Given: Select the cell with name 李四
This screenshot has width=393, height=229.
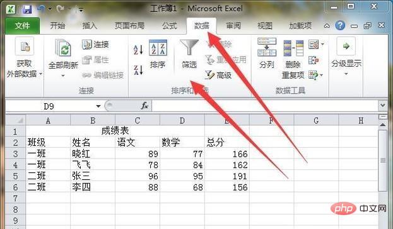Looking at the screenshot, I should pyautogui.click(x=93, y=187).
